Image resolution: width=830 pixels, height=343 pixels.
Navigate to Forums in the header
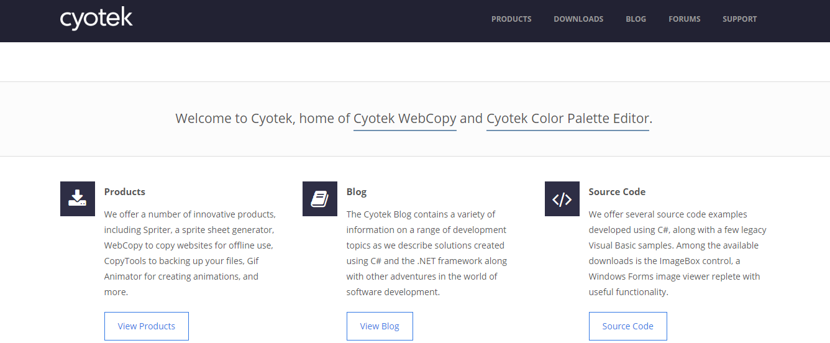point(684,19)
